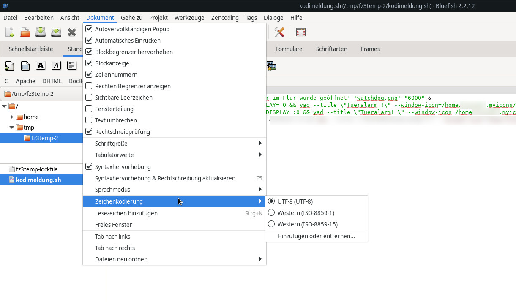516x302 pixels.
Task: Switch to the Formulare tab
Action: pos(289,49)
